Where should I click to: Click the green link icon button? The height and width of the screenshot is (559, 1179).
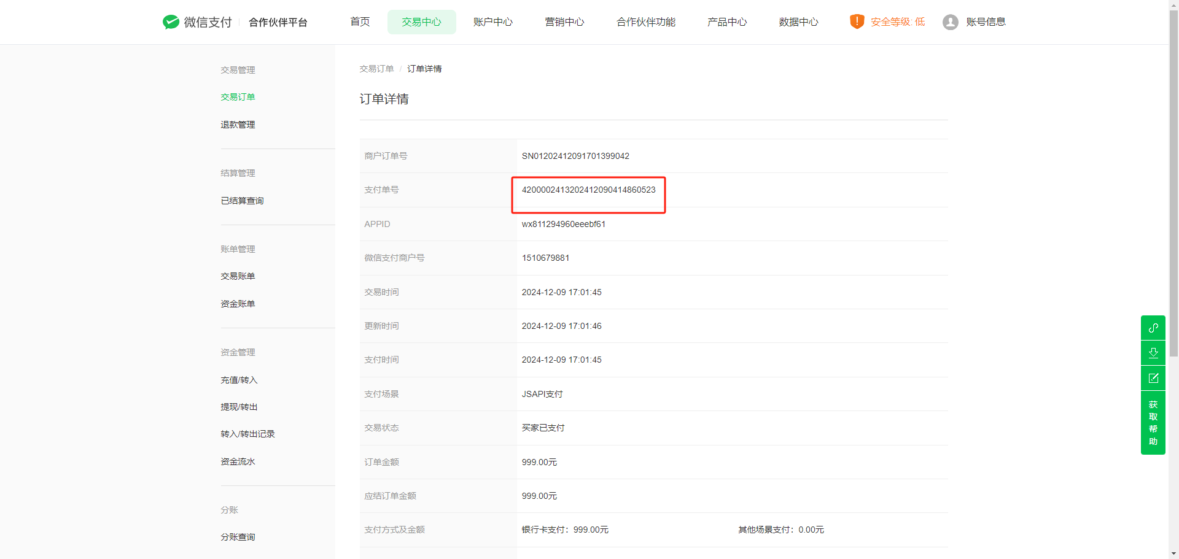coord(1153,328)
